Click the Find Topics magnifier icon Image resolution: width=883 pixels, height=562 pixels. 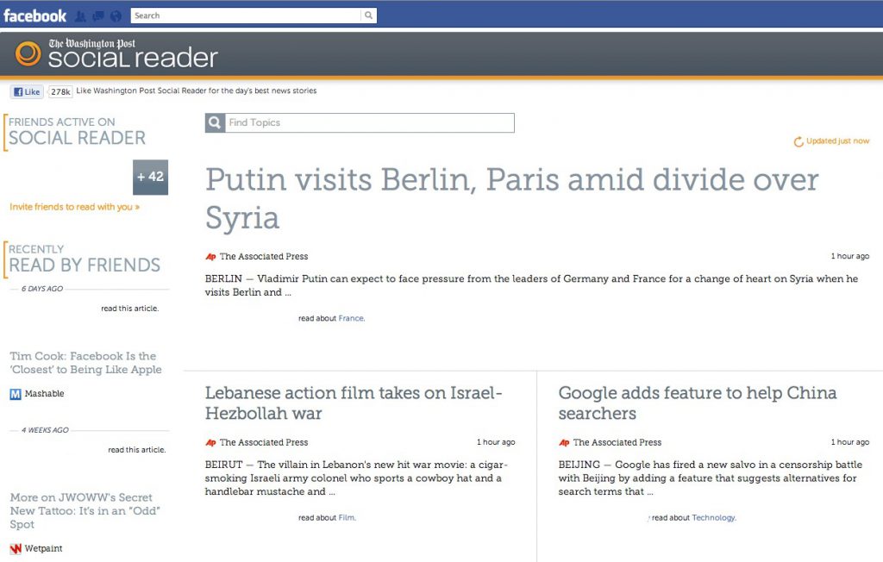click(215, 122)
